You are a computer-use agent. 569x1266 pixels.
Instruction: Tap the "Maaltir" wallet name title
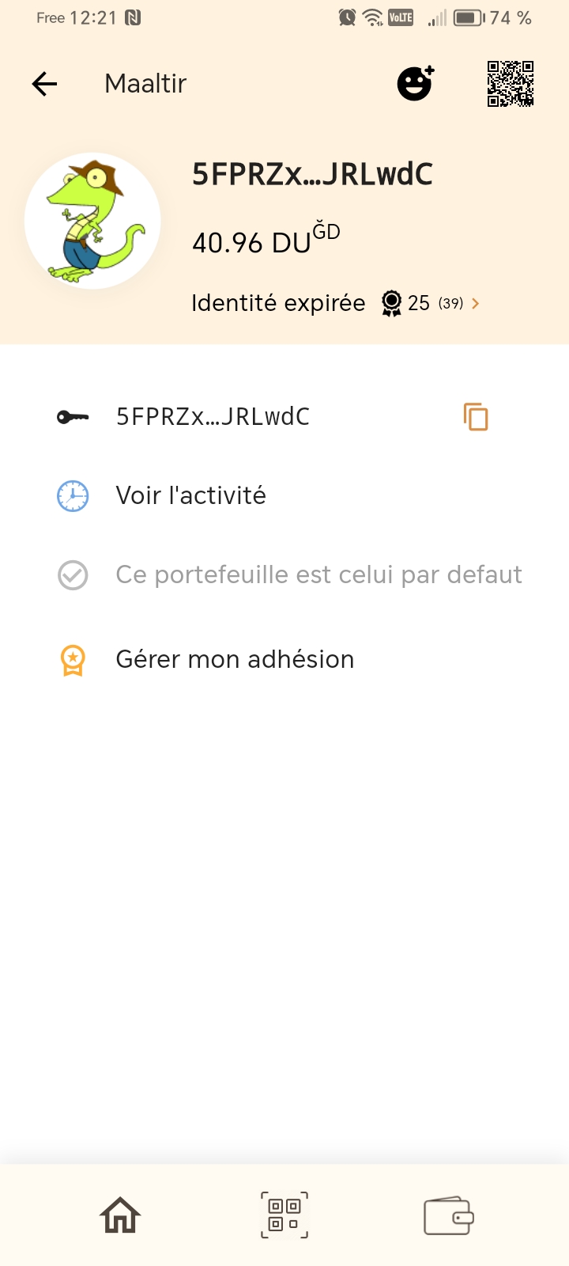[145, 84]
